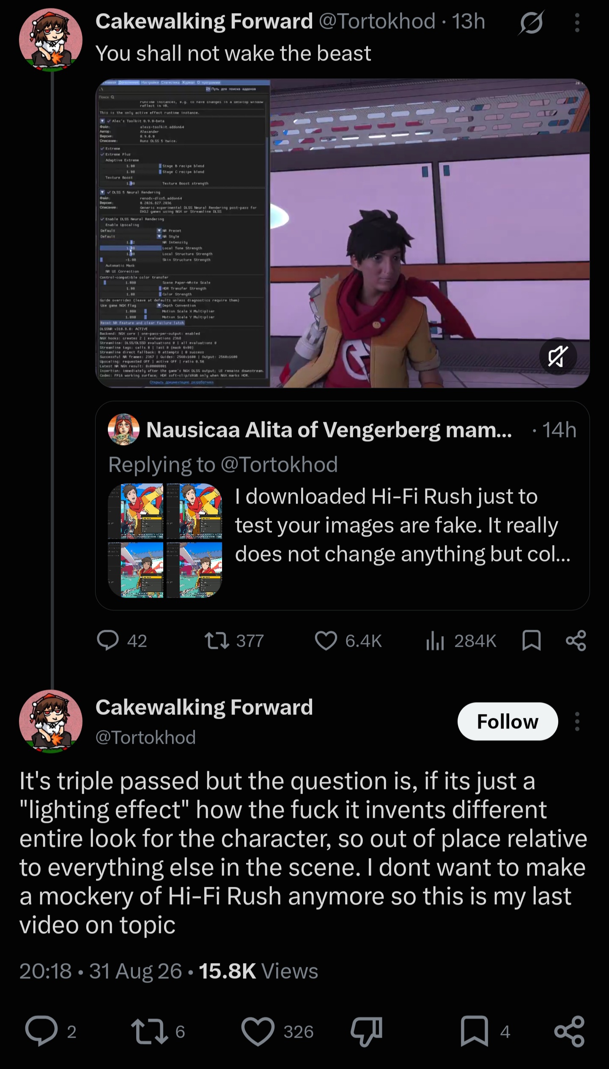
Task: Open the Hi-Fi Rush image grid thumbnail
Action: pyautogui.click(x=165, y=540)
